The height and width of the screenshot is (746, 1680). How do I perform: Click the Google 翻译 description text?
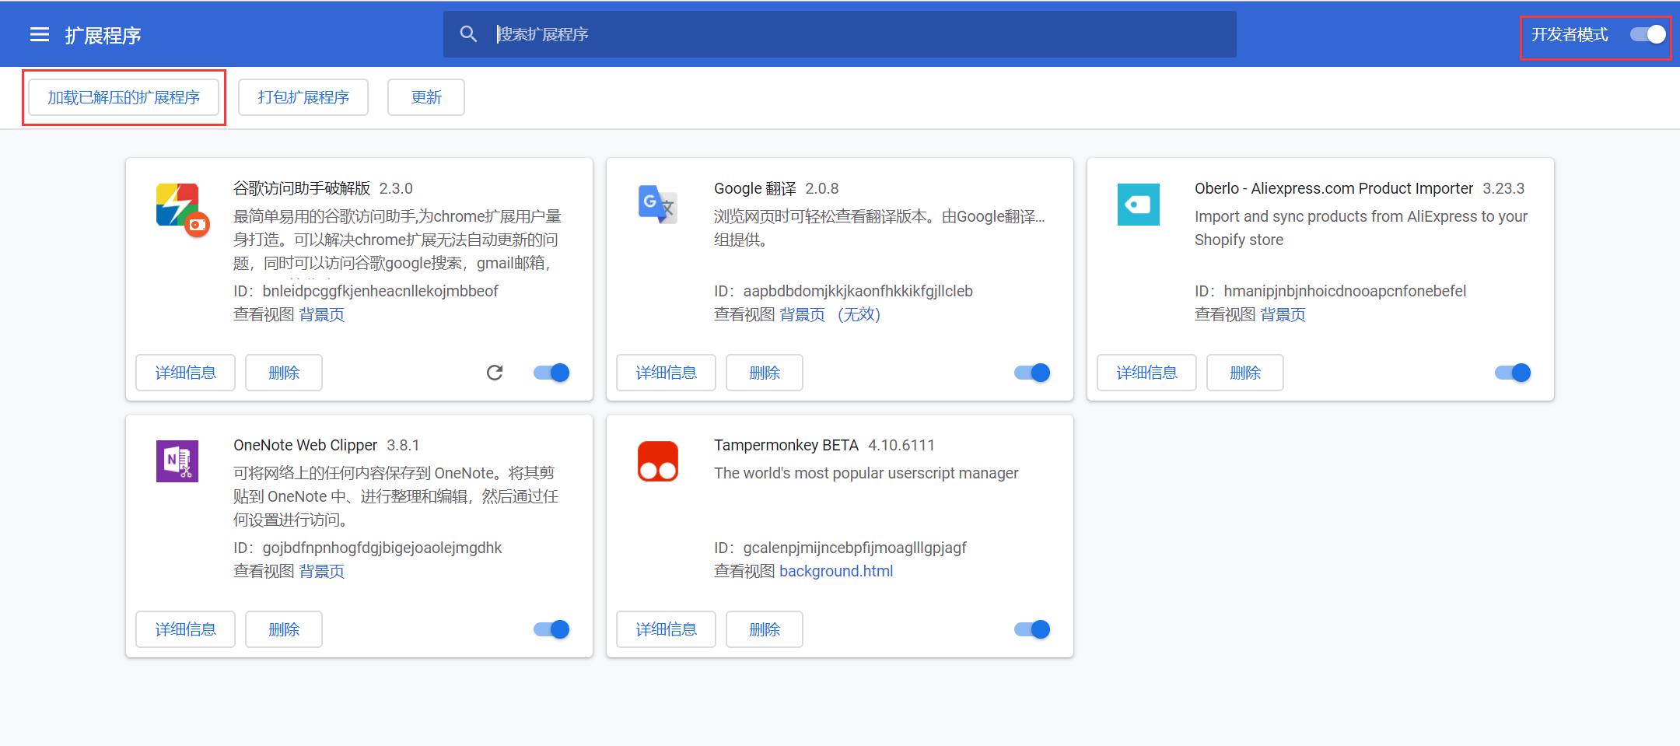(x=880, y=228)
